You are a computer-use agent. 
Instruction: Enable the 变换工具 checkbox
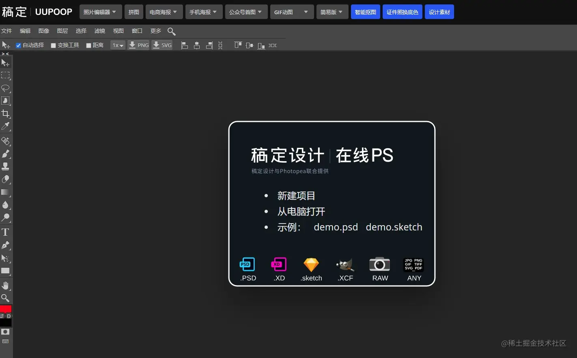[x=53, y=45]
